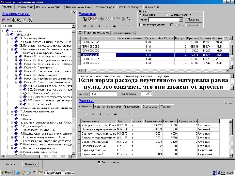
Task: Click the last icon in Расценки icon toolbar
Action: coord(129,19)
